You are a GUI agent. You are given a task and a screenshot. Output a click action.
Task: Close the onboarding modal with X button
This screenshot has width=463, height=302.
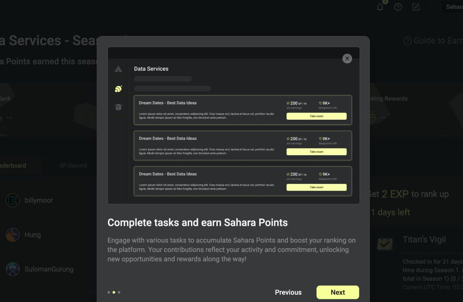(347, 59)
